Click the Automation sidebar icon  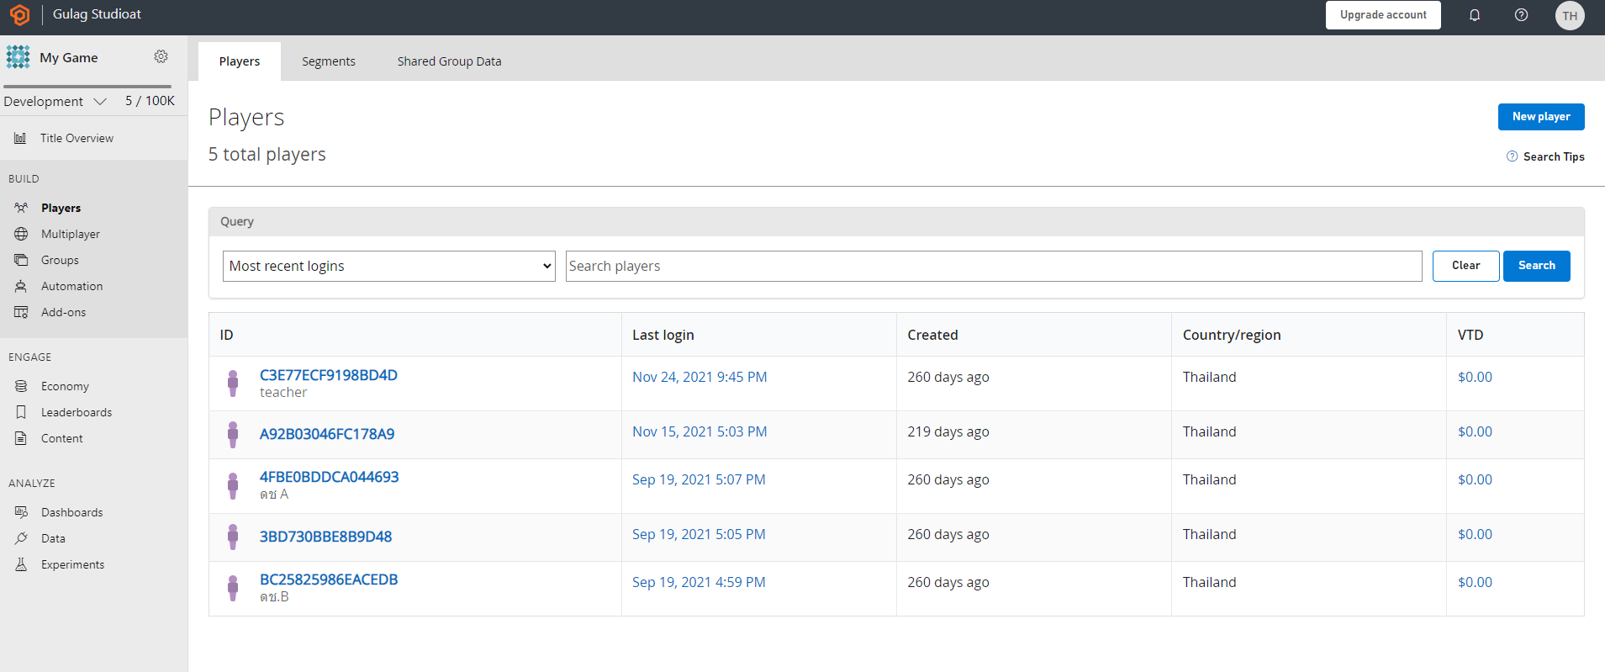(21, 286)
